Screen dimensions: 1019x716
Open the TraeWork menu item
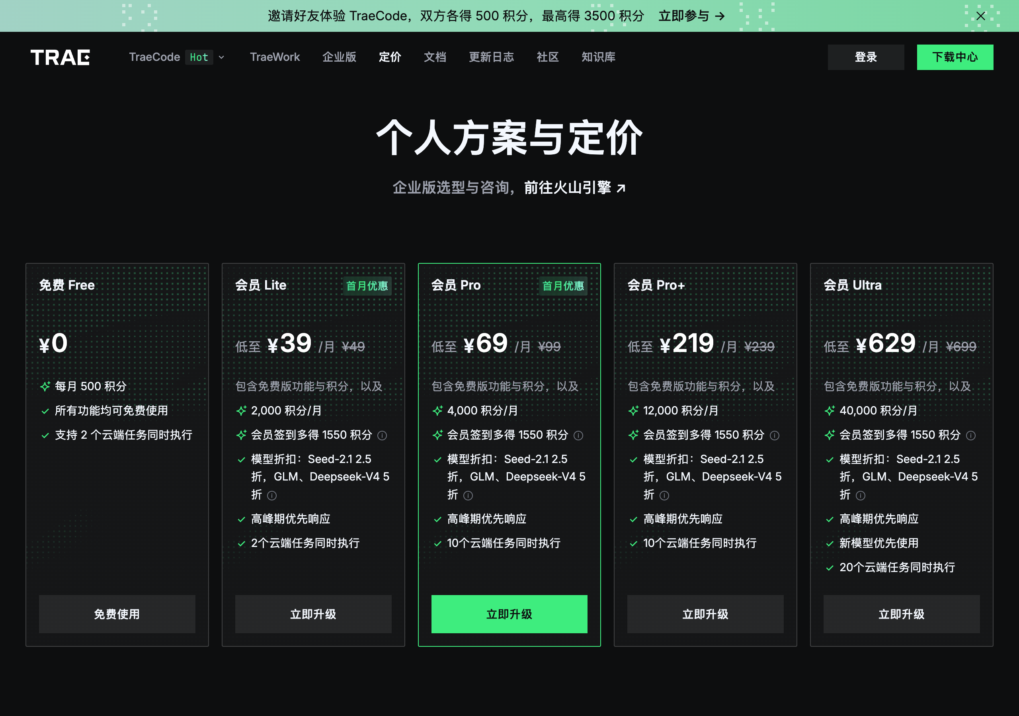[275, 57]
